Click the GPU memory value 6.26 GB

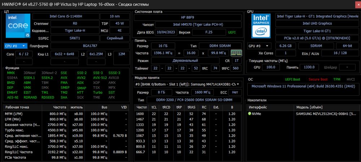pos(286,46)
